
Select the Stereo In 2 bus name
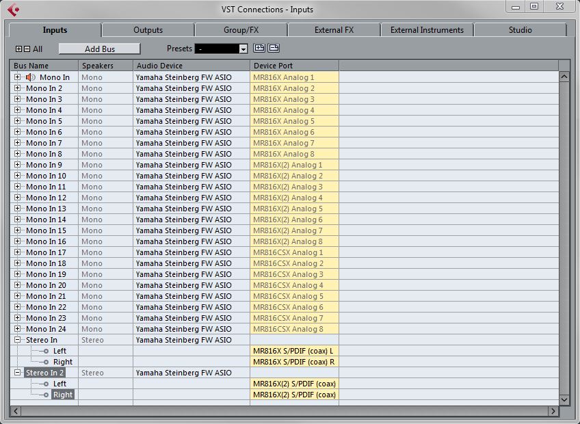(44, 373)
